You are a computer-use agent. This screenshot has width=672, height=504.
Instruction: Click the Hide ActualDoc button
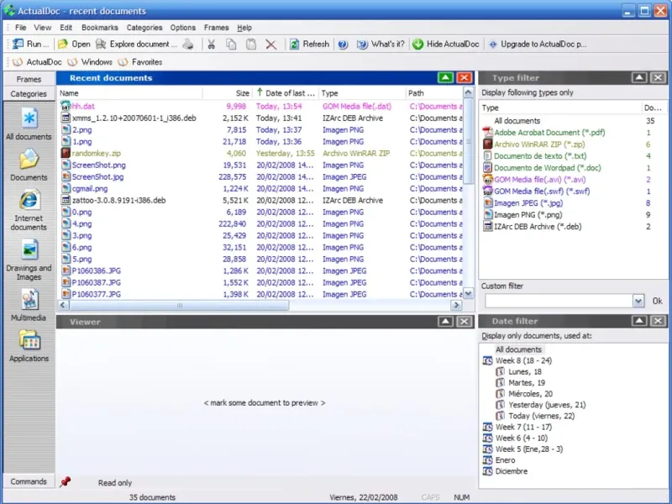[x=445, y=45]
